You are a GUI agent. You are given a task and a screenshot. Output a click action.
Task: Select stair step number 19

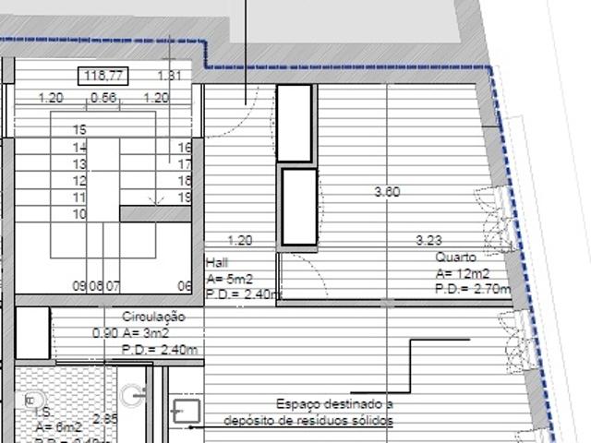(184, 198)
